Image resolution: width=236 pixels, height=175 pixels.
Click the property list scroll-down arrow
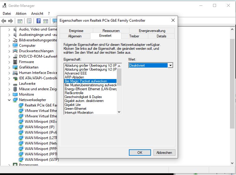coord(119,112)
